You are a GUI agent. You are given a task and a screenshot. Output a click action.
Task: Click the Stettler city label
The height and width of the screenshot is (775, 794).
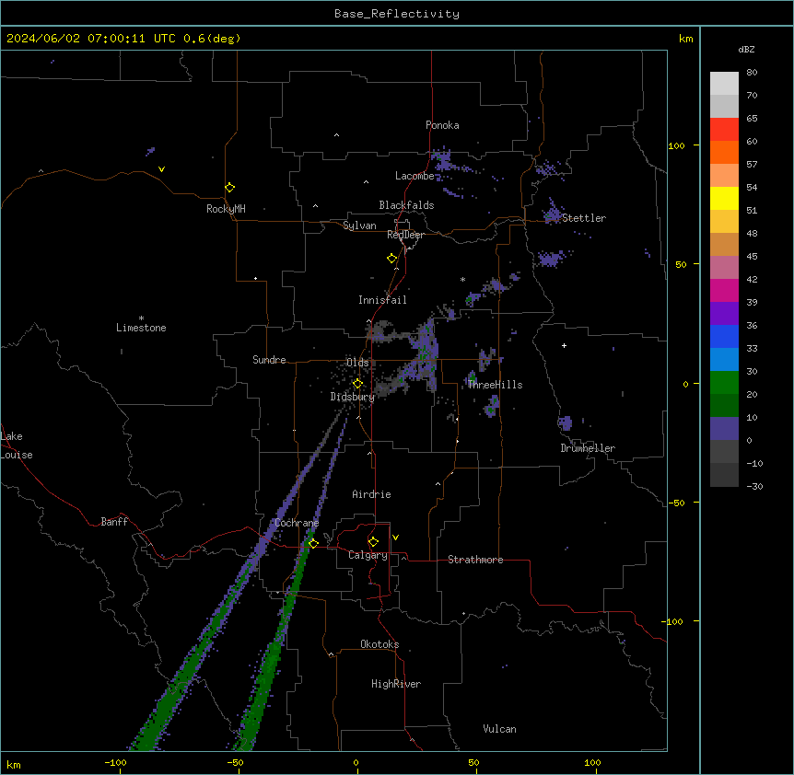pyautogui.click(x=584, y=218)
